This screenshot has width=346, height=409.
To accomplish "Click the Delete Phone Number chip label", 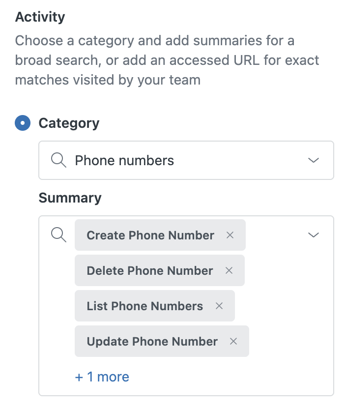I will (x=150, y=270).
